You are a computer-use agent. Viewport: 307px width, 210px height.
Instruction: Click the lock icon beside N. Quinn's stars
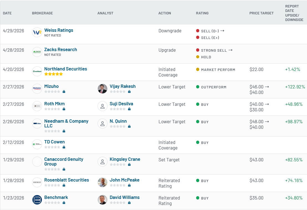(x=129, y=126)
